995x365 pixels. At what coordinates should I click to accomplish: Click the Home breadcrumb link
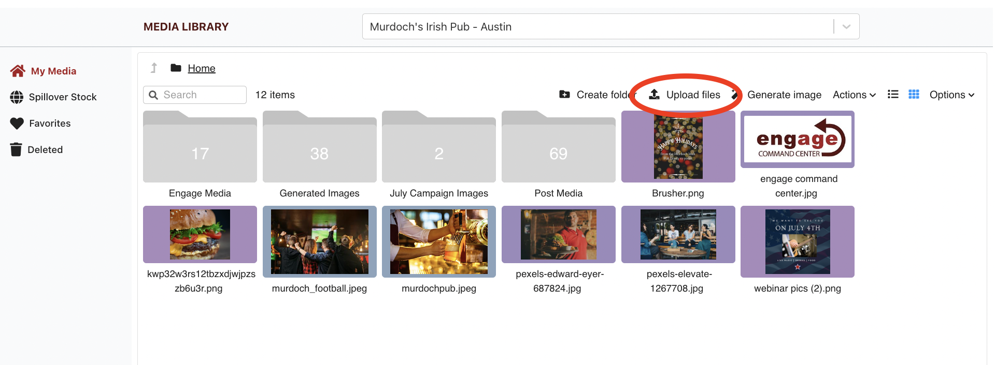point(202,68)
